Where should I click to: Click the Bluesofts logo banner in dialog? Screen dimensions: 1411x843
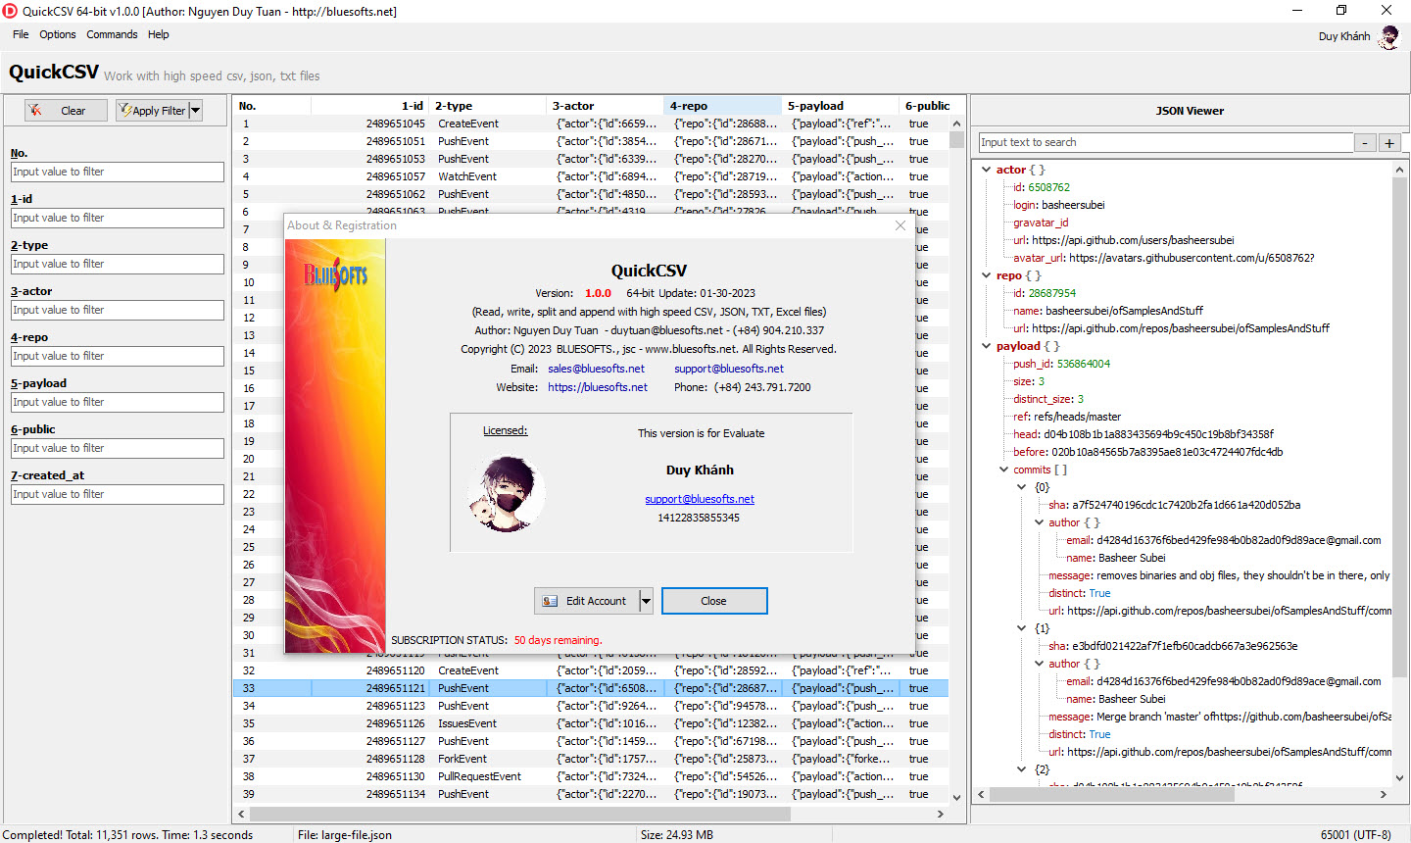point(335,446)
